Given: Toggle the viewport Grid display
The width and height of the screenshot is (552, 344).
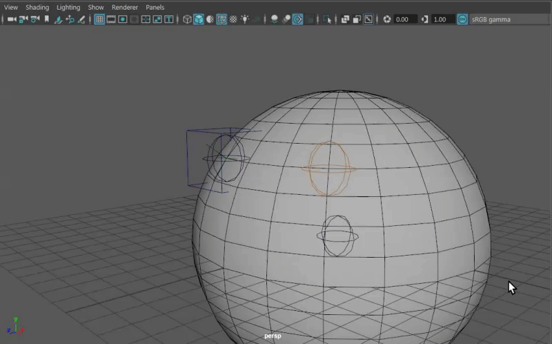Looking at the screenshot, I should 99,19.
